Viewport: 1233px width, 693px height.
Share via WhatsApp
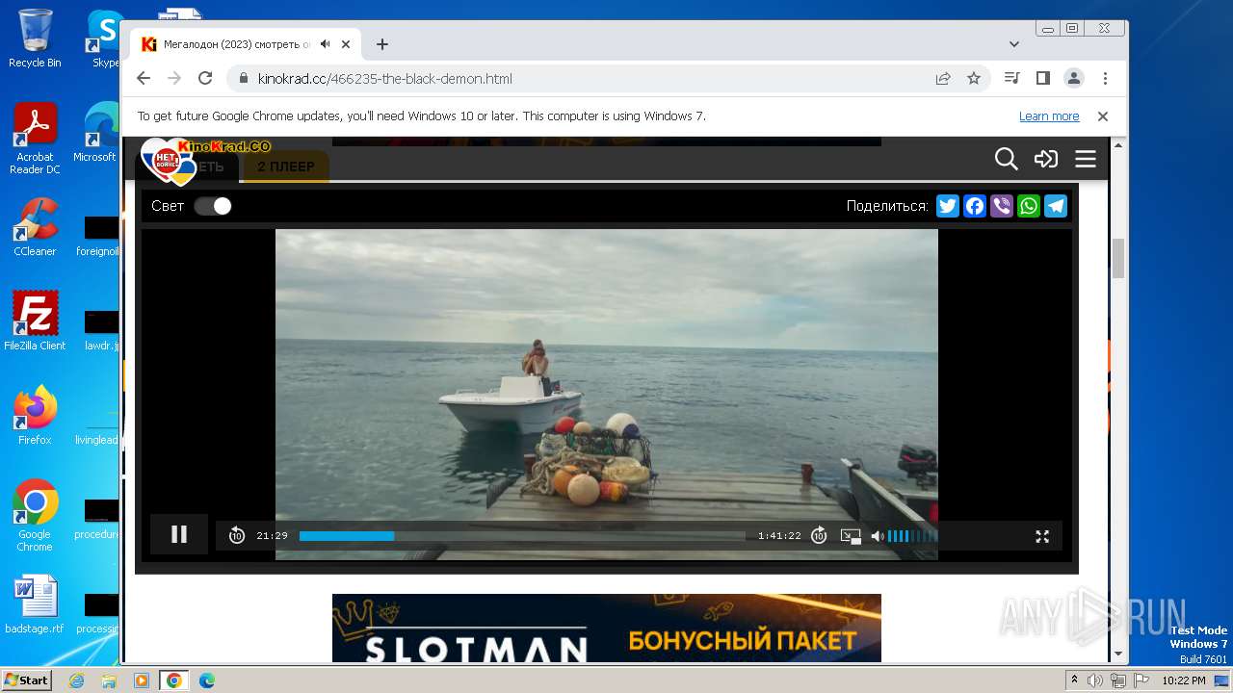click(x=1029, y=206)
